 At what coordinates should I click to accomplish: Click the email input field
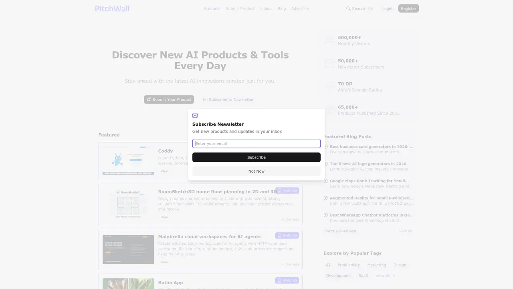pyautogui.click(x=256, y=144)
